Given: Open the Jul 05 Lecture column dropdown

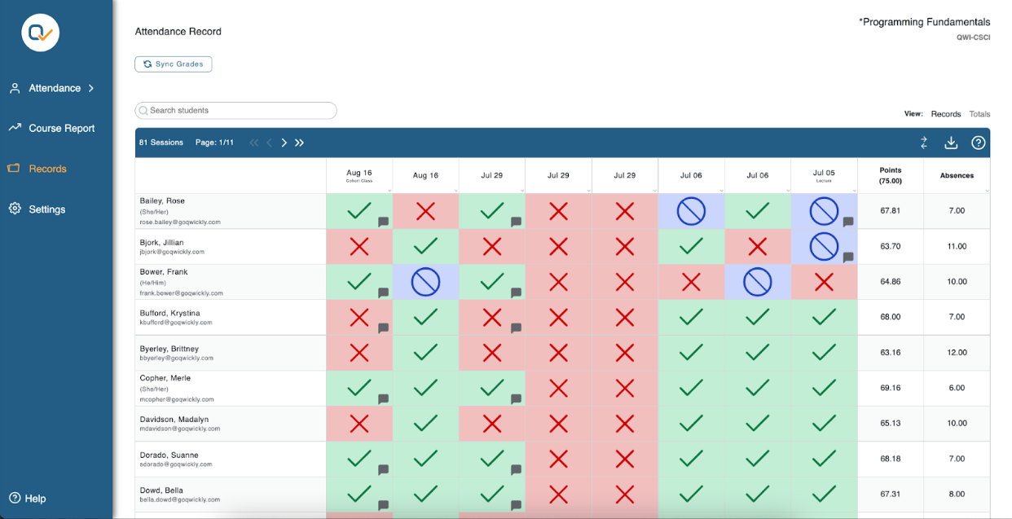Looking at the screenshot, I should pos(853,190).
